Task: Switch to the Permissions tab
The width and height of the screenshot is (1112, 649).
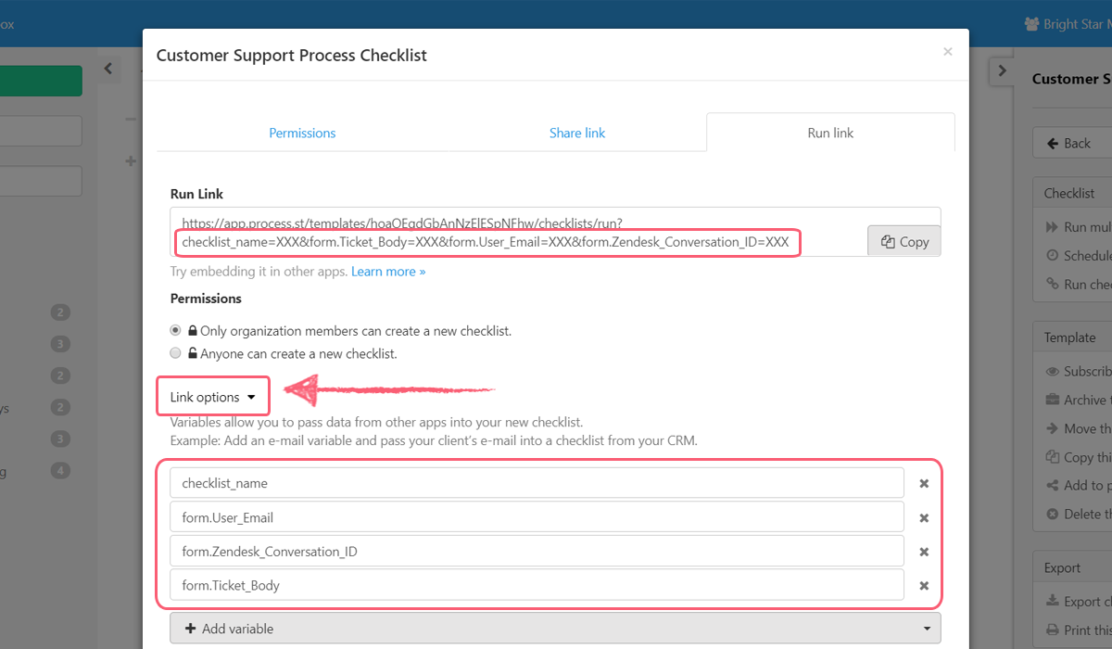Action: click(302, 133)
